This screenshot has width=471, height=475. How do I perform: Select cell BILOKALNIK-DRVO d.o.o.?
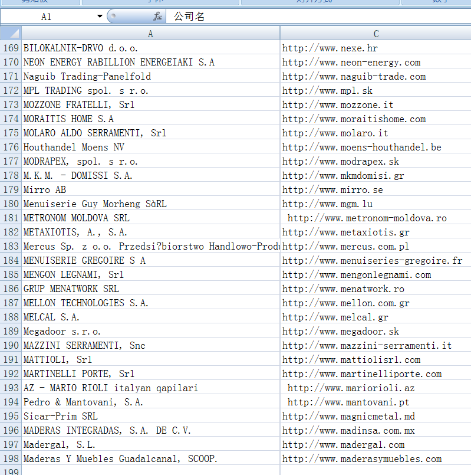(151, 48)
